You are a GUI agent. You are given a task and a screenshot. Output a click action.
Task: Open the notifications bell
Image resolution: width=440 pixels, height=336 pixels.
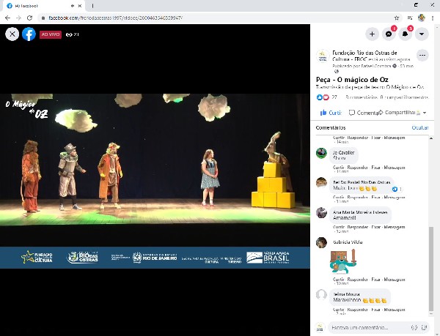(406, 34)
